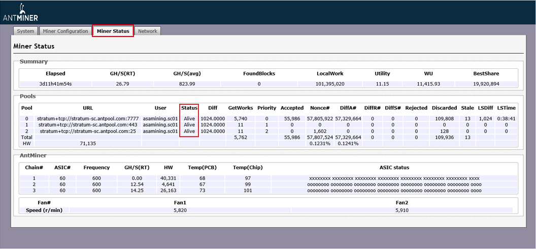Click the Alive status of pool 2
This screenshot has width=536, height=249.
pos(189,131)
